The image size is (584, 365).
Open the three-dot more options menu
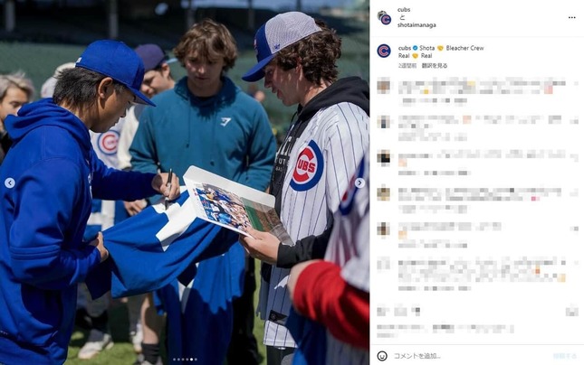click(571, 17)
